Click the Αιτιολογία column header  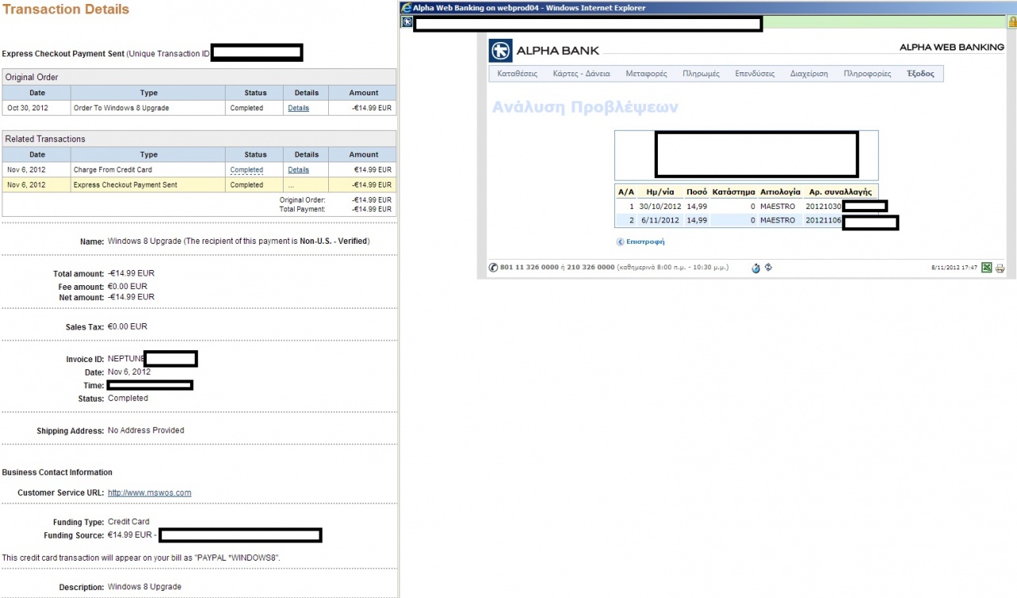[x=780, y=191]
